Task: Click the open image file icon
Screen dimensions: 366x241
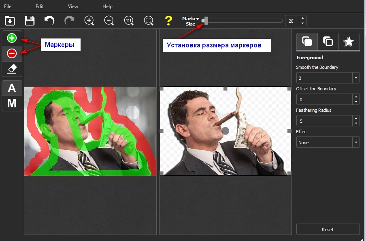Action: pos(10,21)
